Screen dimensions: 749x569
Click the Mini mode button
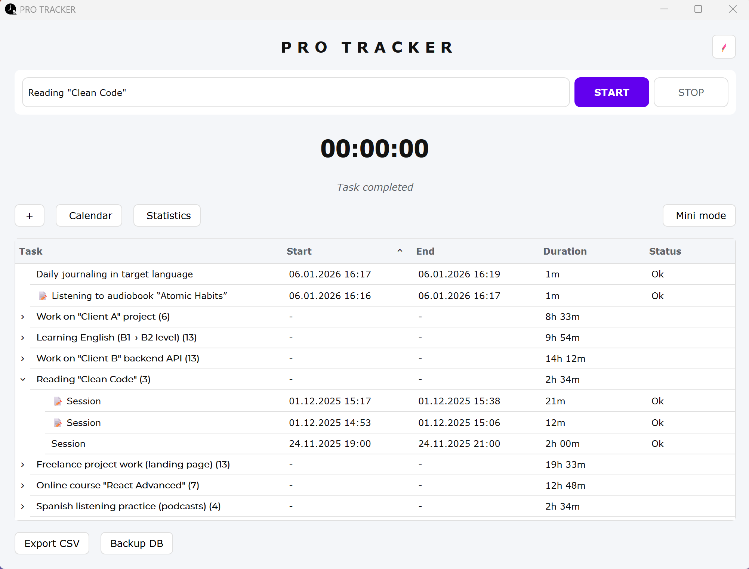(699, 215)
